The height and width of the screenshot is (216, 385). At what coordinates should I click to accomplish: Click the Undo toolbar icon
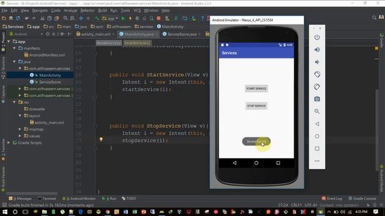[x=26, y=19]
